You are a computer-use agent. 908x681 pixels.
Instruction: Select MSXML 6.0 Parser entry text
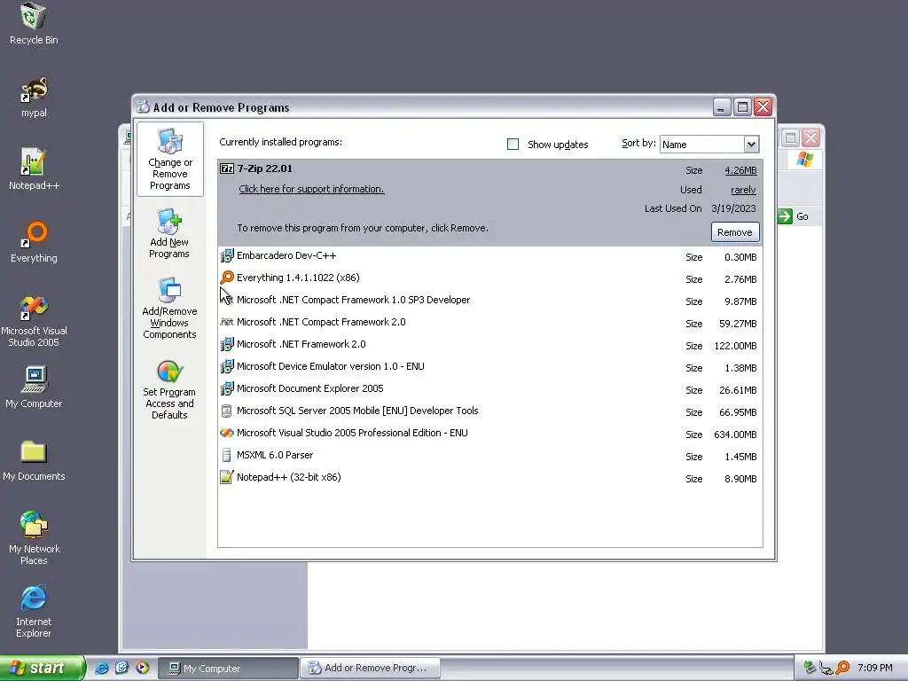click(275, 455)
